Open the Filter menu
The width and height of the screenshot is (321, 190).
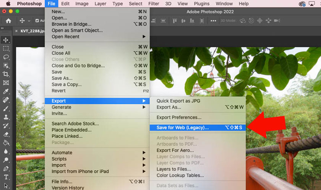(x=154, y=3)
